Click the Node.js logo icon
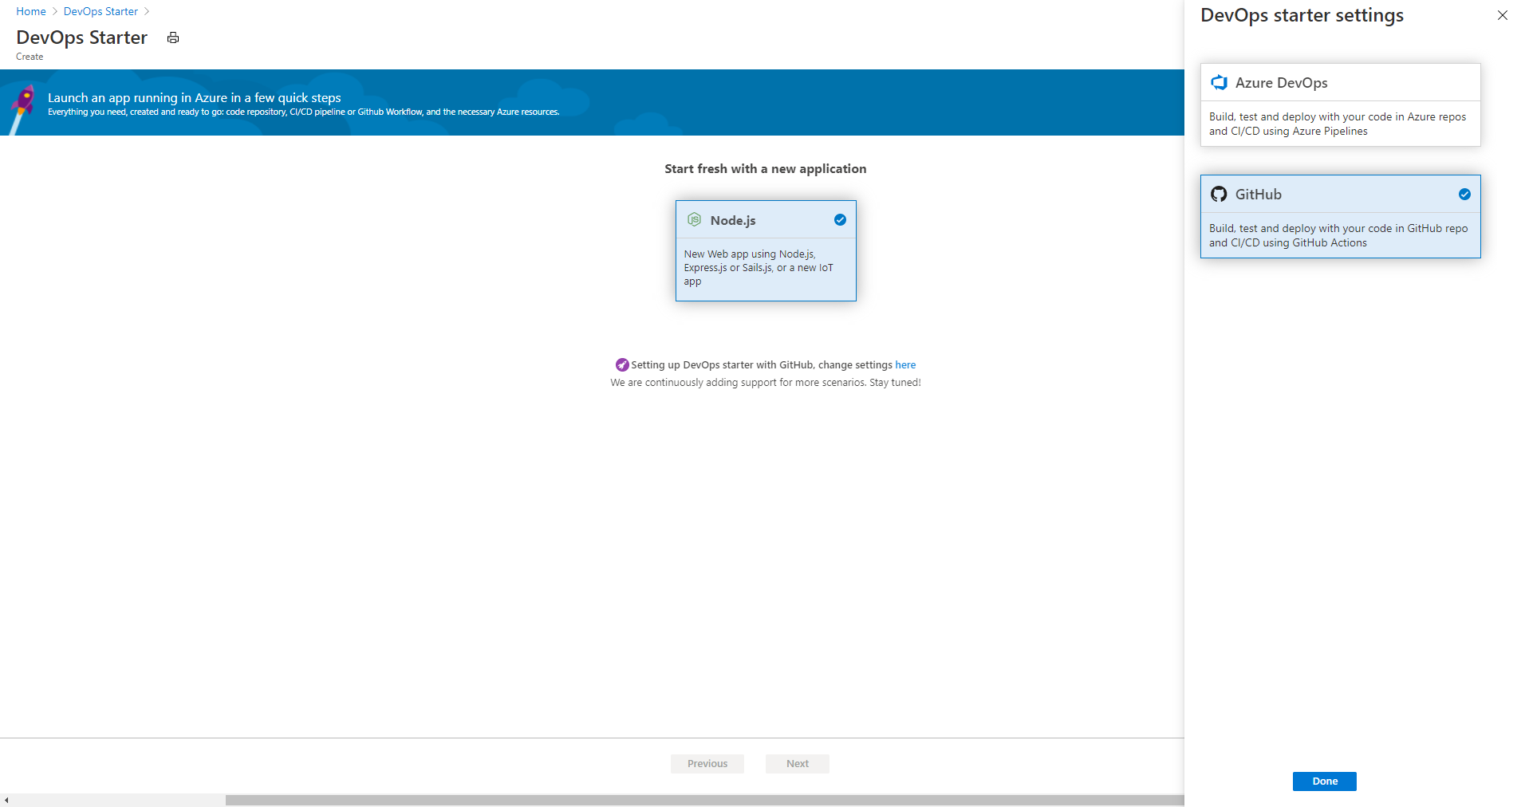 pyautogui.click(x=694, y=220)
